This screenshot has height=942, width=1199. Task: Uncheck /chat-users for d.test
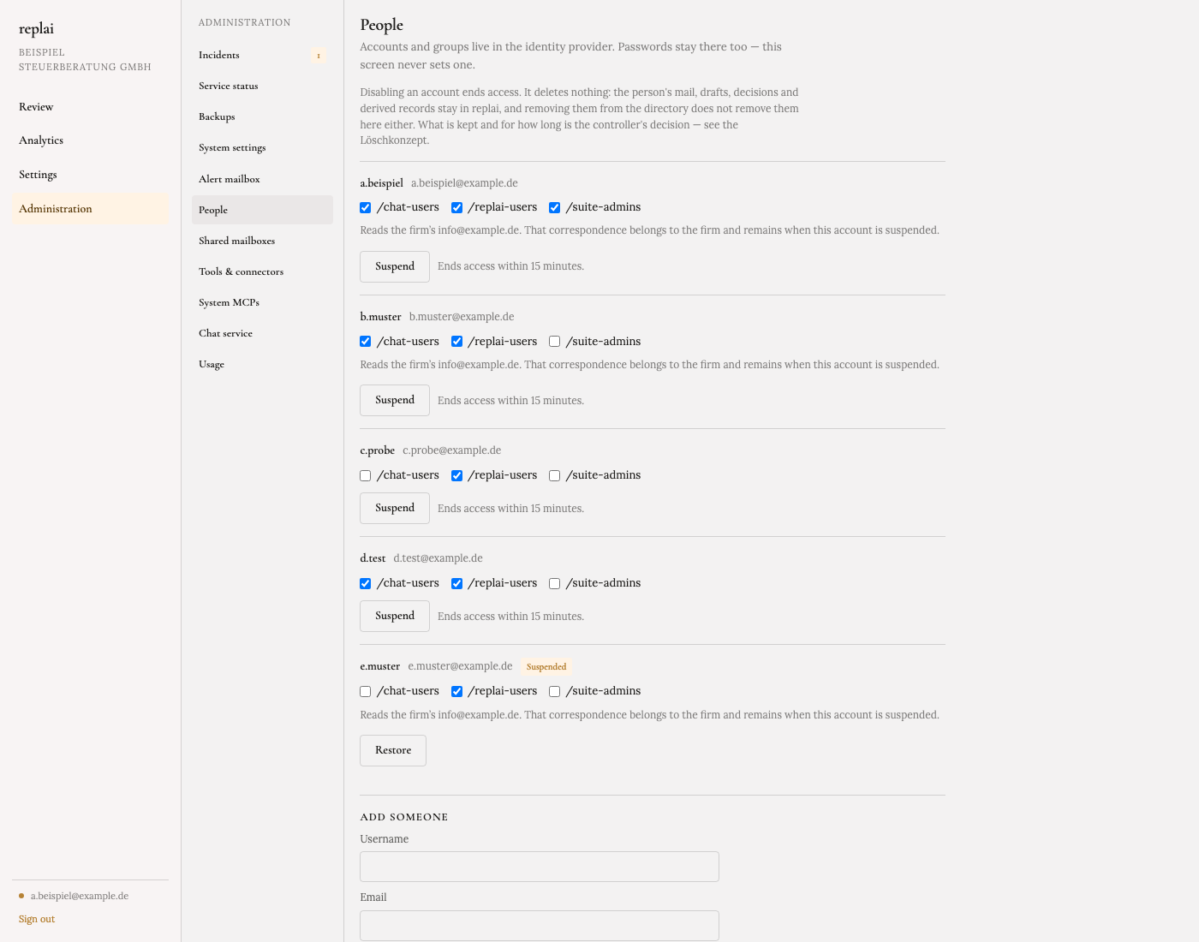coord(366,583)
